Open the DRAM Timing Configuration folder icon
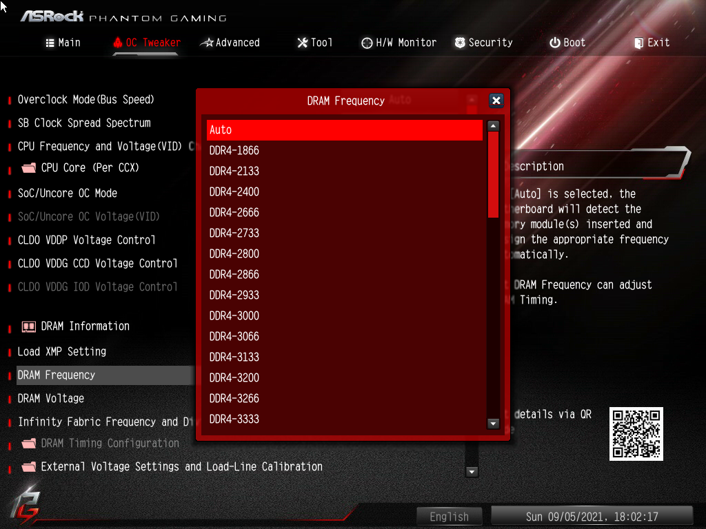Viewport: 706px width, 529px height. pyautogui.click(x=29, y=444)
